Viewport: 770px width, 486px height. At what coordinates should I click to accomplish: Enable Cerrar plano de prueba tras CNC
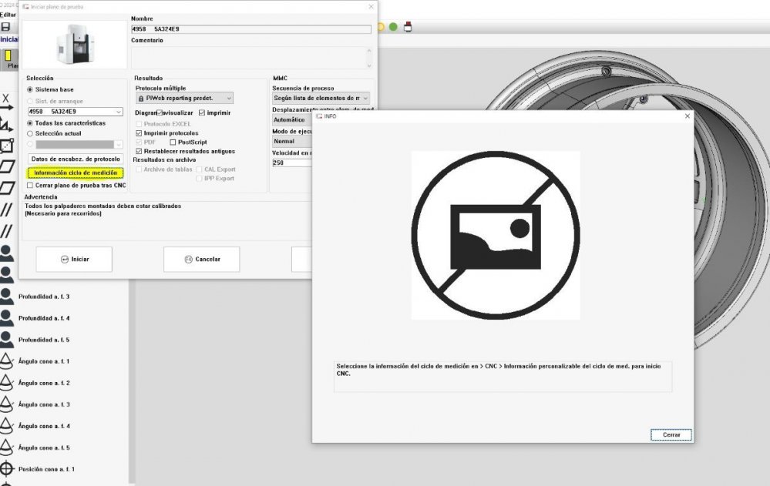click(30, 186)
